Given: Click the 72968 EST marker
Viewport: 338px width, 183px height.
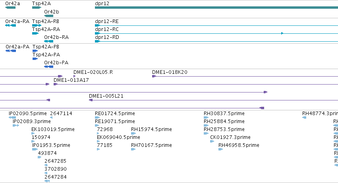Looking at the screenshot, I should tap(98, 133).
